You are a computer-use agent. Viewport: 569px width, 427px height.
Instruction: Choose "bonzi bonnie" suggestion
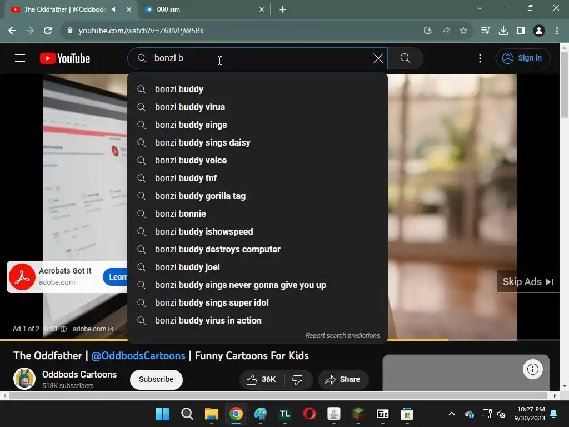point(258,214)
